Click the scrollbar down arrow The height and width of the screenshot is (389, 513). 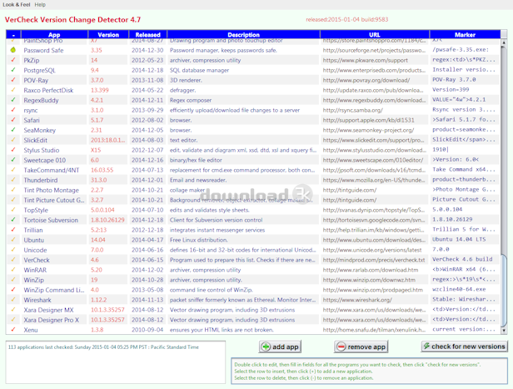(x=504, y=331)
